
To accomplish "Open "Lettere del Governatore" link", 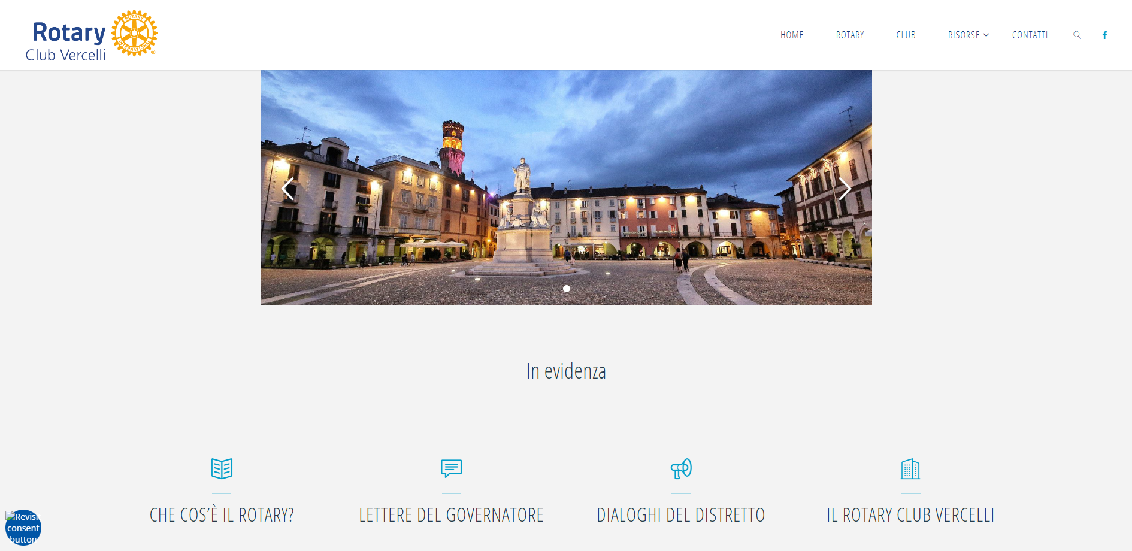I will (x=451, y=515).
